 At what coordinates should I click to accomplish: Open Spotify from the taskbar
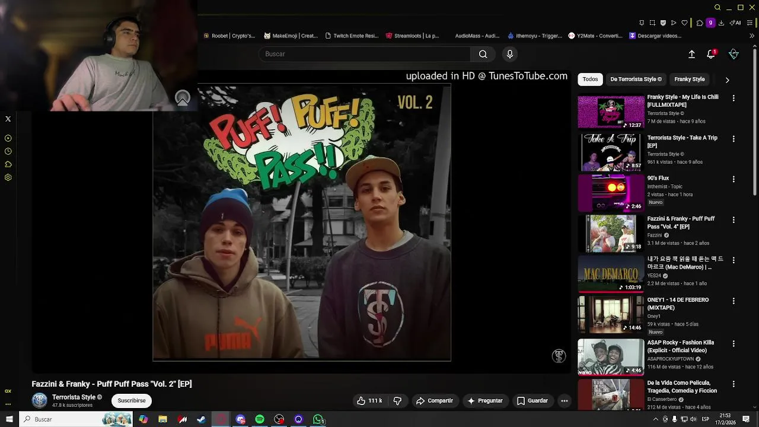pyautogui.click(x=260, y=419)
